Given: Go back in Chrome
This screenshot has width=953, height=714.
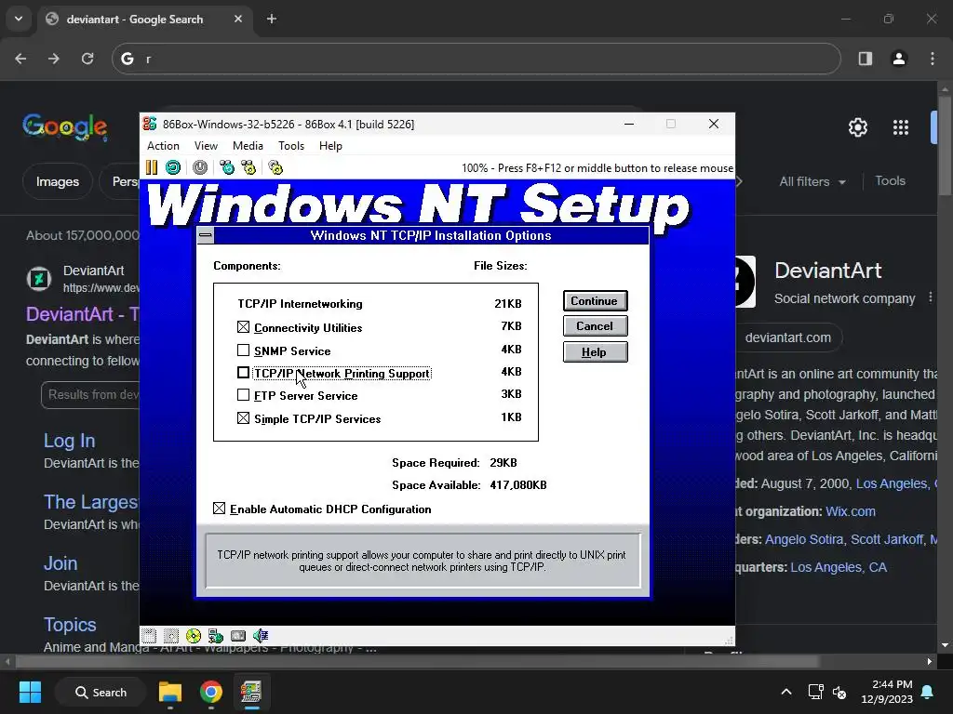Looking at the screenshot, I should pos(20,59).
